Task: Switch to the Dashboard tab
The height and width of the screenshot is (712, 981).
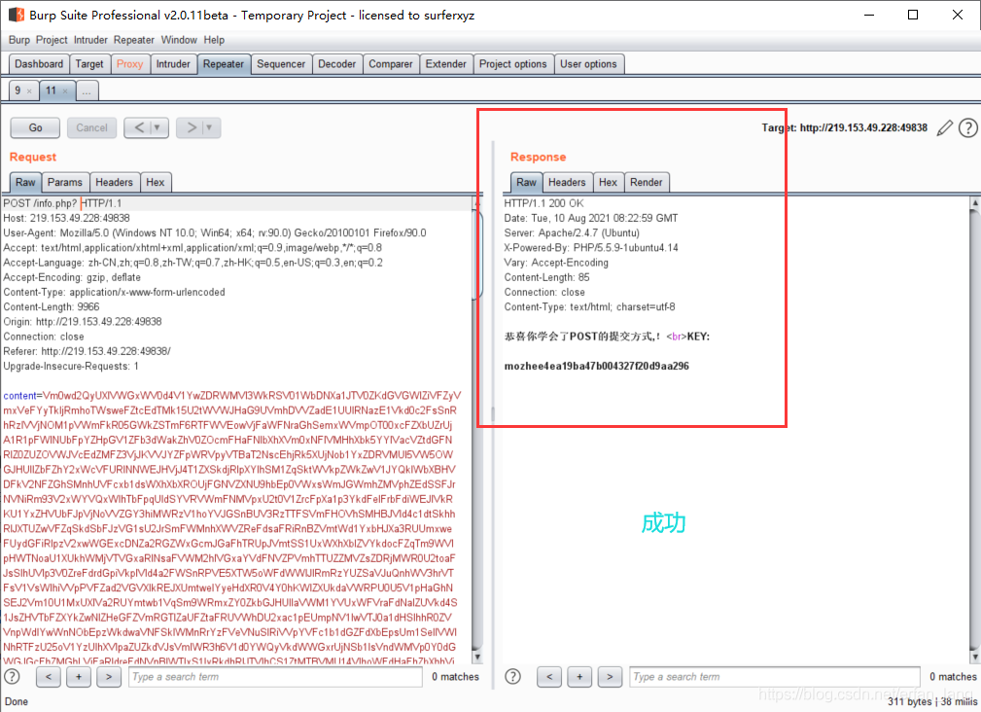Action: (39, 64)
